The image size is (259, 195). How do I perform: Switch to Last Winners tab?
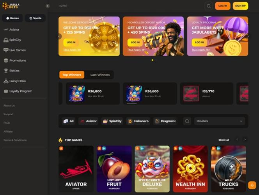tap(100, 75)
